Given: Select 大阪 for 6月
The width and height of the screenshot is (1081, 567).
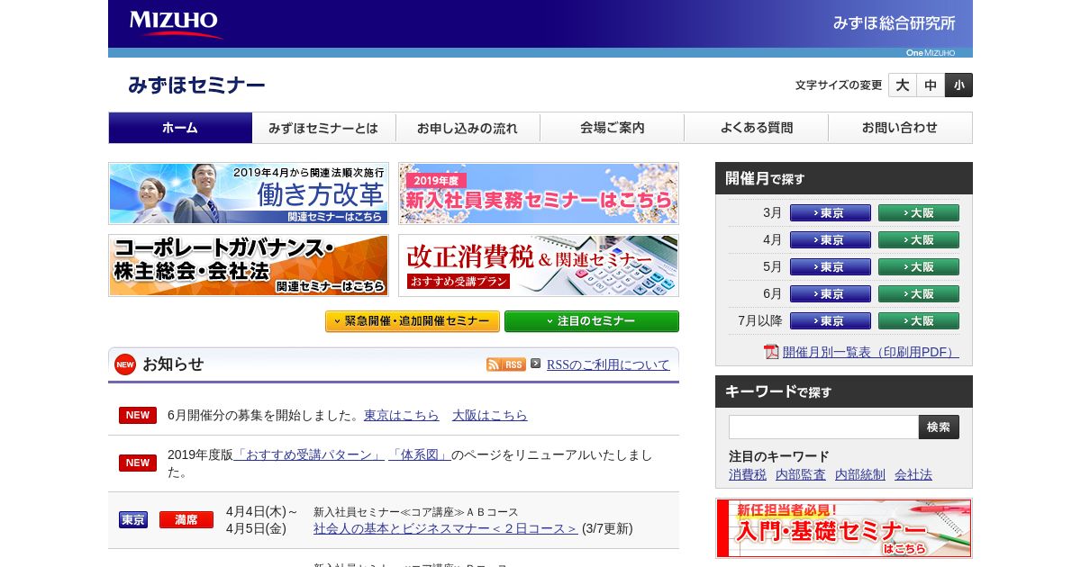Looking at the screenshot, I should pos(919,294).
